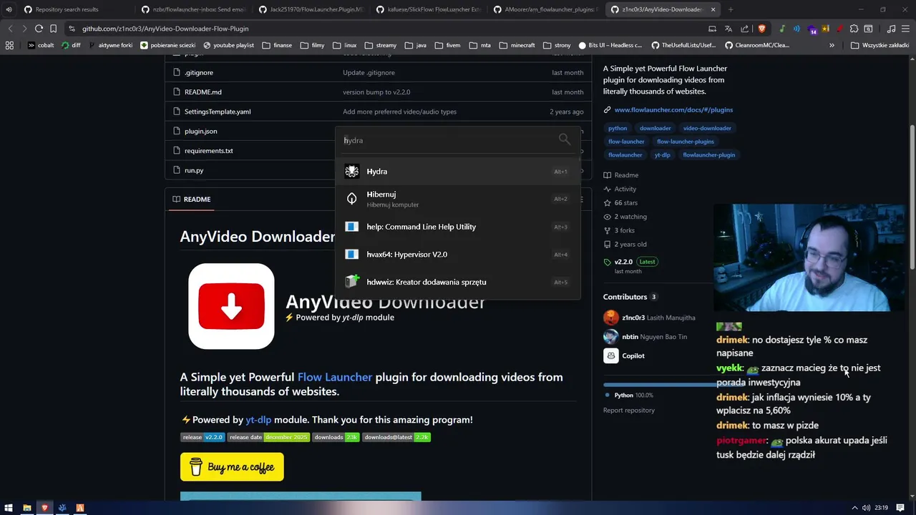Image resolution: width=916 pixels, height=515 pixels.
Task: Open Brave Shields lion icon
Action: click(x=761, y=29)
